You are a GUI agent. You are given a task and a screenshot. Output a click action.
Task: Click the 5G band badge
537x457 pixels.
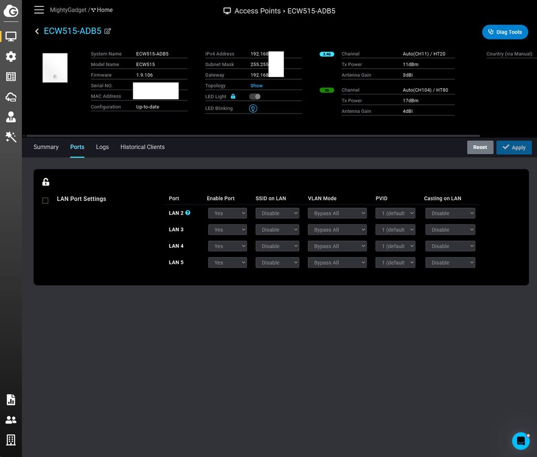click(x=327, y=90)
